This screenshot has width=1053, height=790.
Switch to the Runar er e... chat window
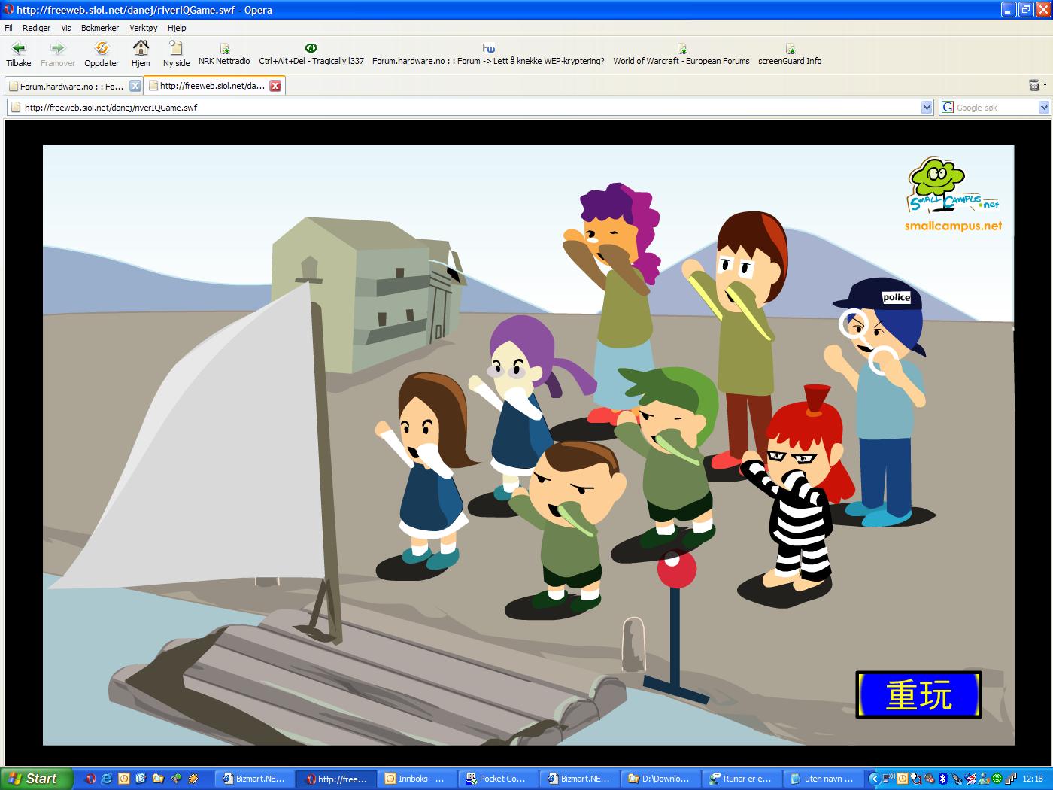point(742,779)
